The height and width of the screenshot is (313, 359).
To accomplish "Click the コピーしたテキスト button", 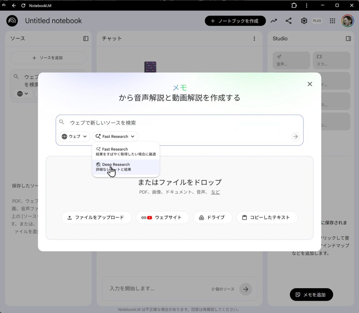I will [267, 217].
